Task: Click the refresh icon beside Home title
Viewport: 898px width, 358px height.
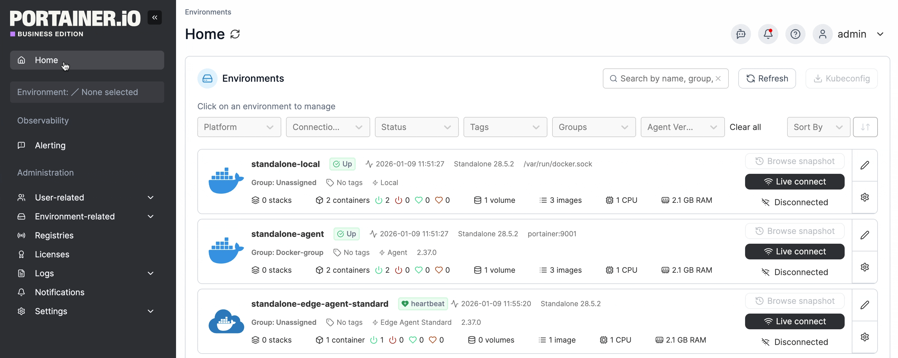Action: coord(235,34)
